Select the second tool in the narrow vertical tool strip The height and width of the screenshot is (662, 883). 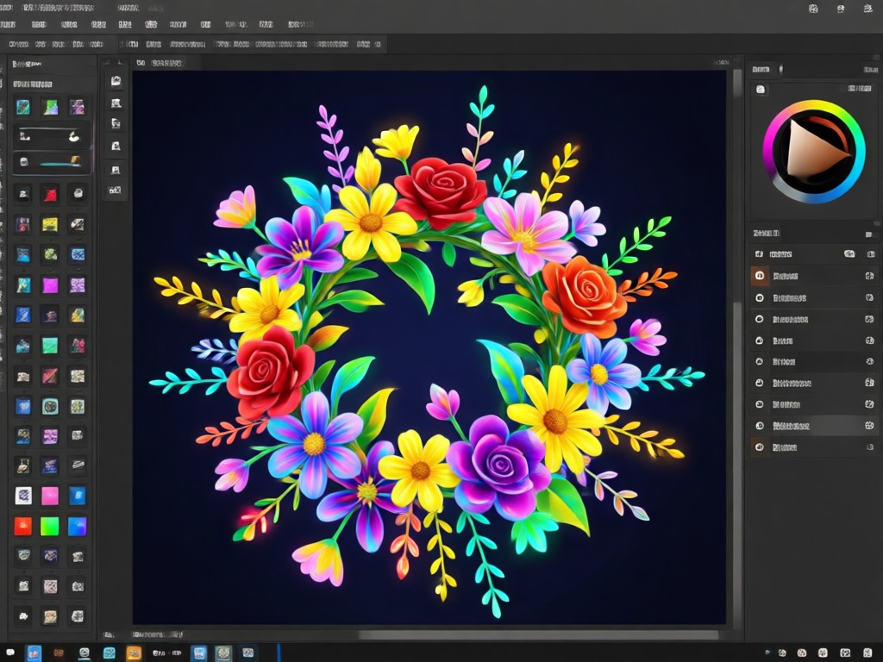[116, 103]
